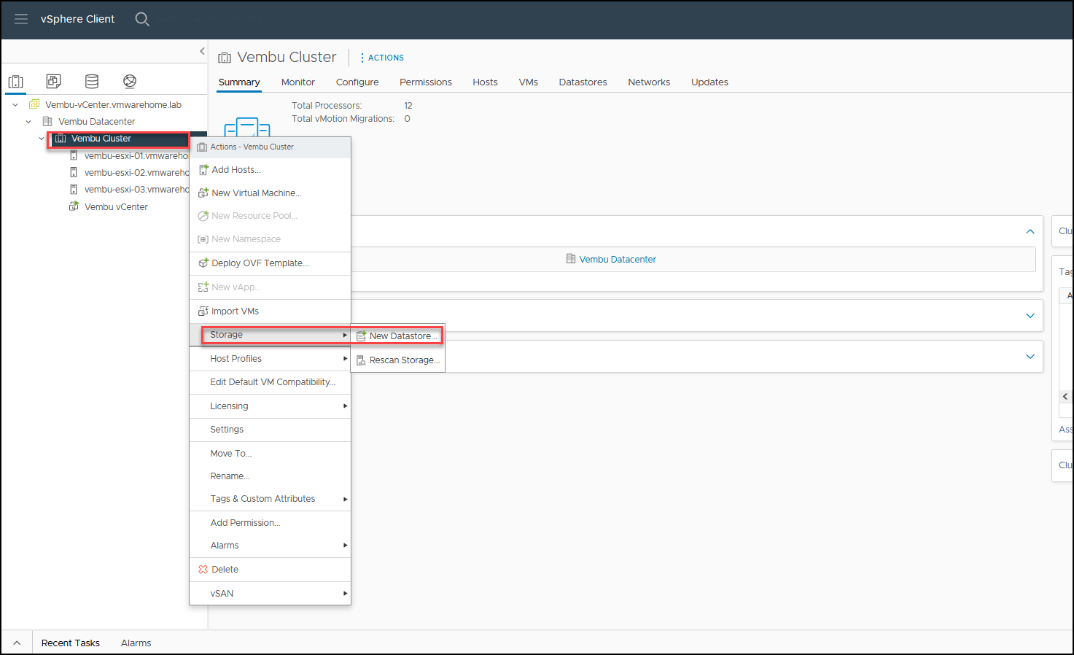The width and height of the screenshot is (1074, 655).
Task: Collapse the Vembu Cluster tree node
Action: coord(42,139)
